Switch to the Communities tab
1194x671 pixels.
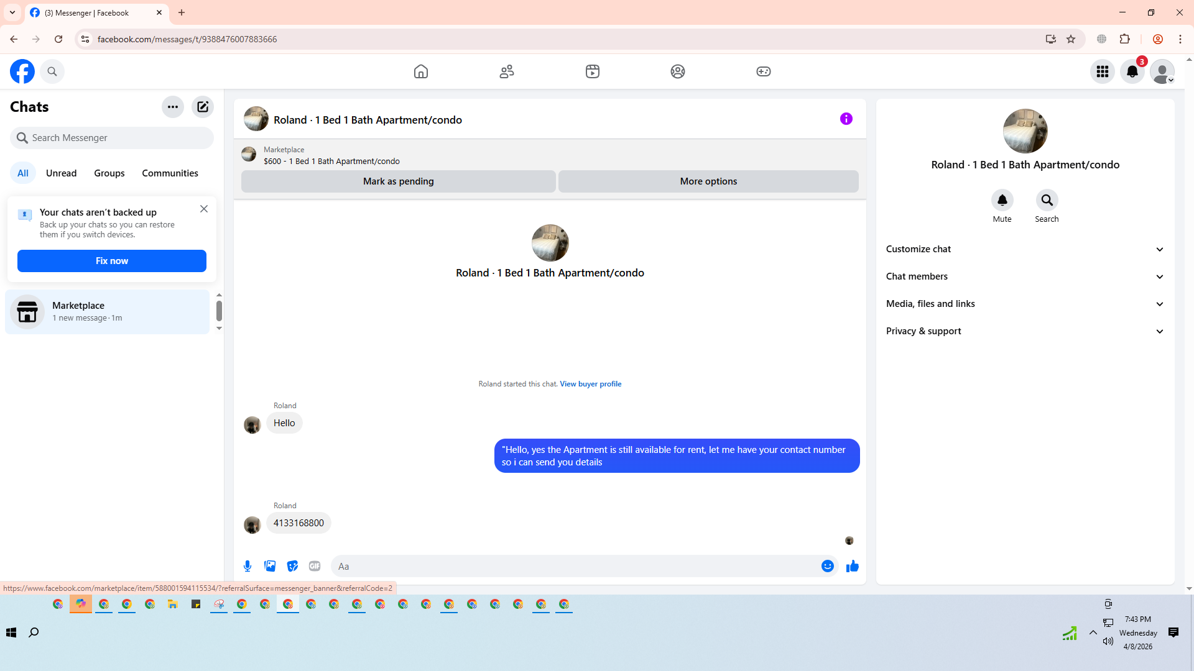point(170,173)
